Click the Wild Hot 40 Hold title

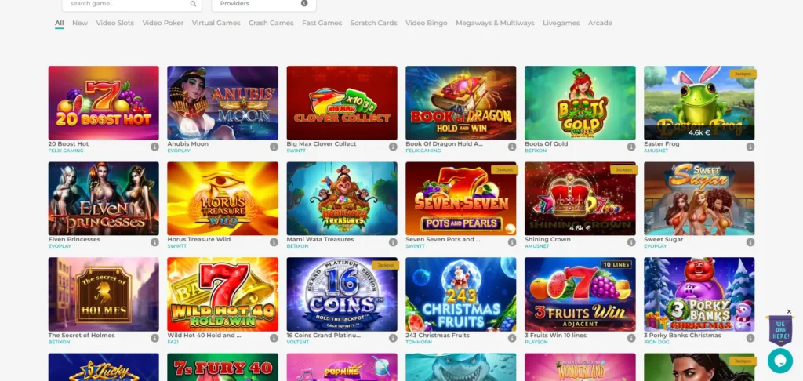[x=205, y=336]
